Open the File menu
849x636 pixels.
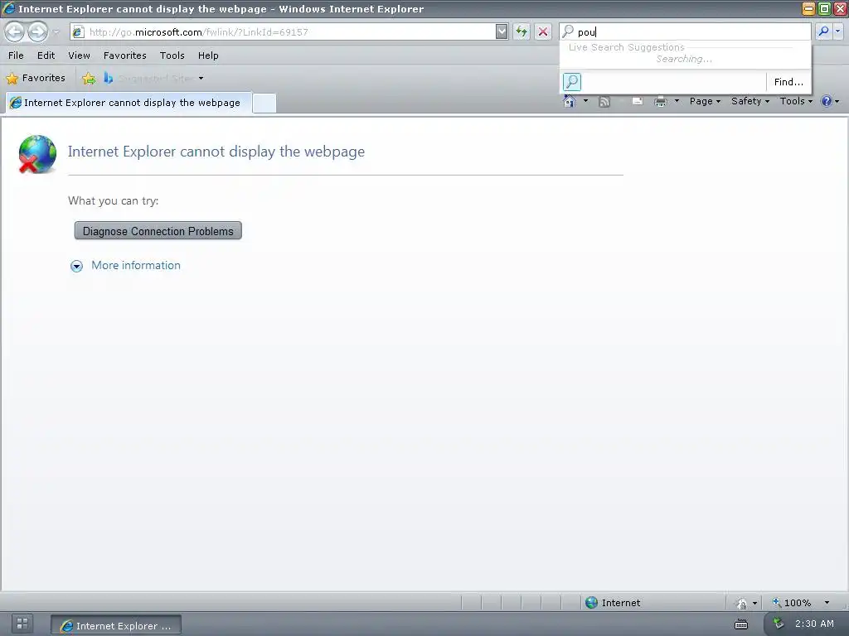(16, 55)
